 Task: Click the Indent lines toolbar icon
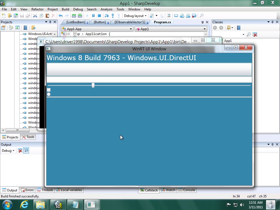pos(169,16)
